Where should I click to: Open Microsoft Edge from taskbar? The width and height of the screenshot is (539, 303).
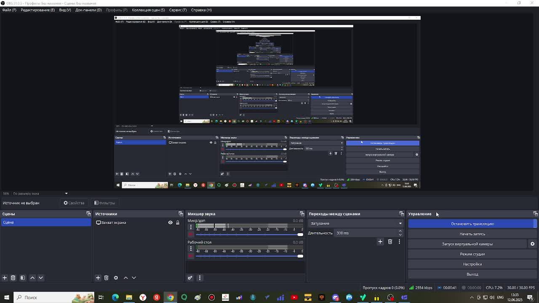pyautogui.click(x=115, y=298)
